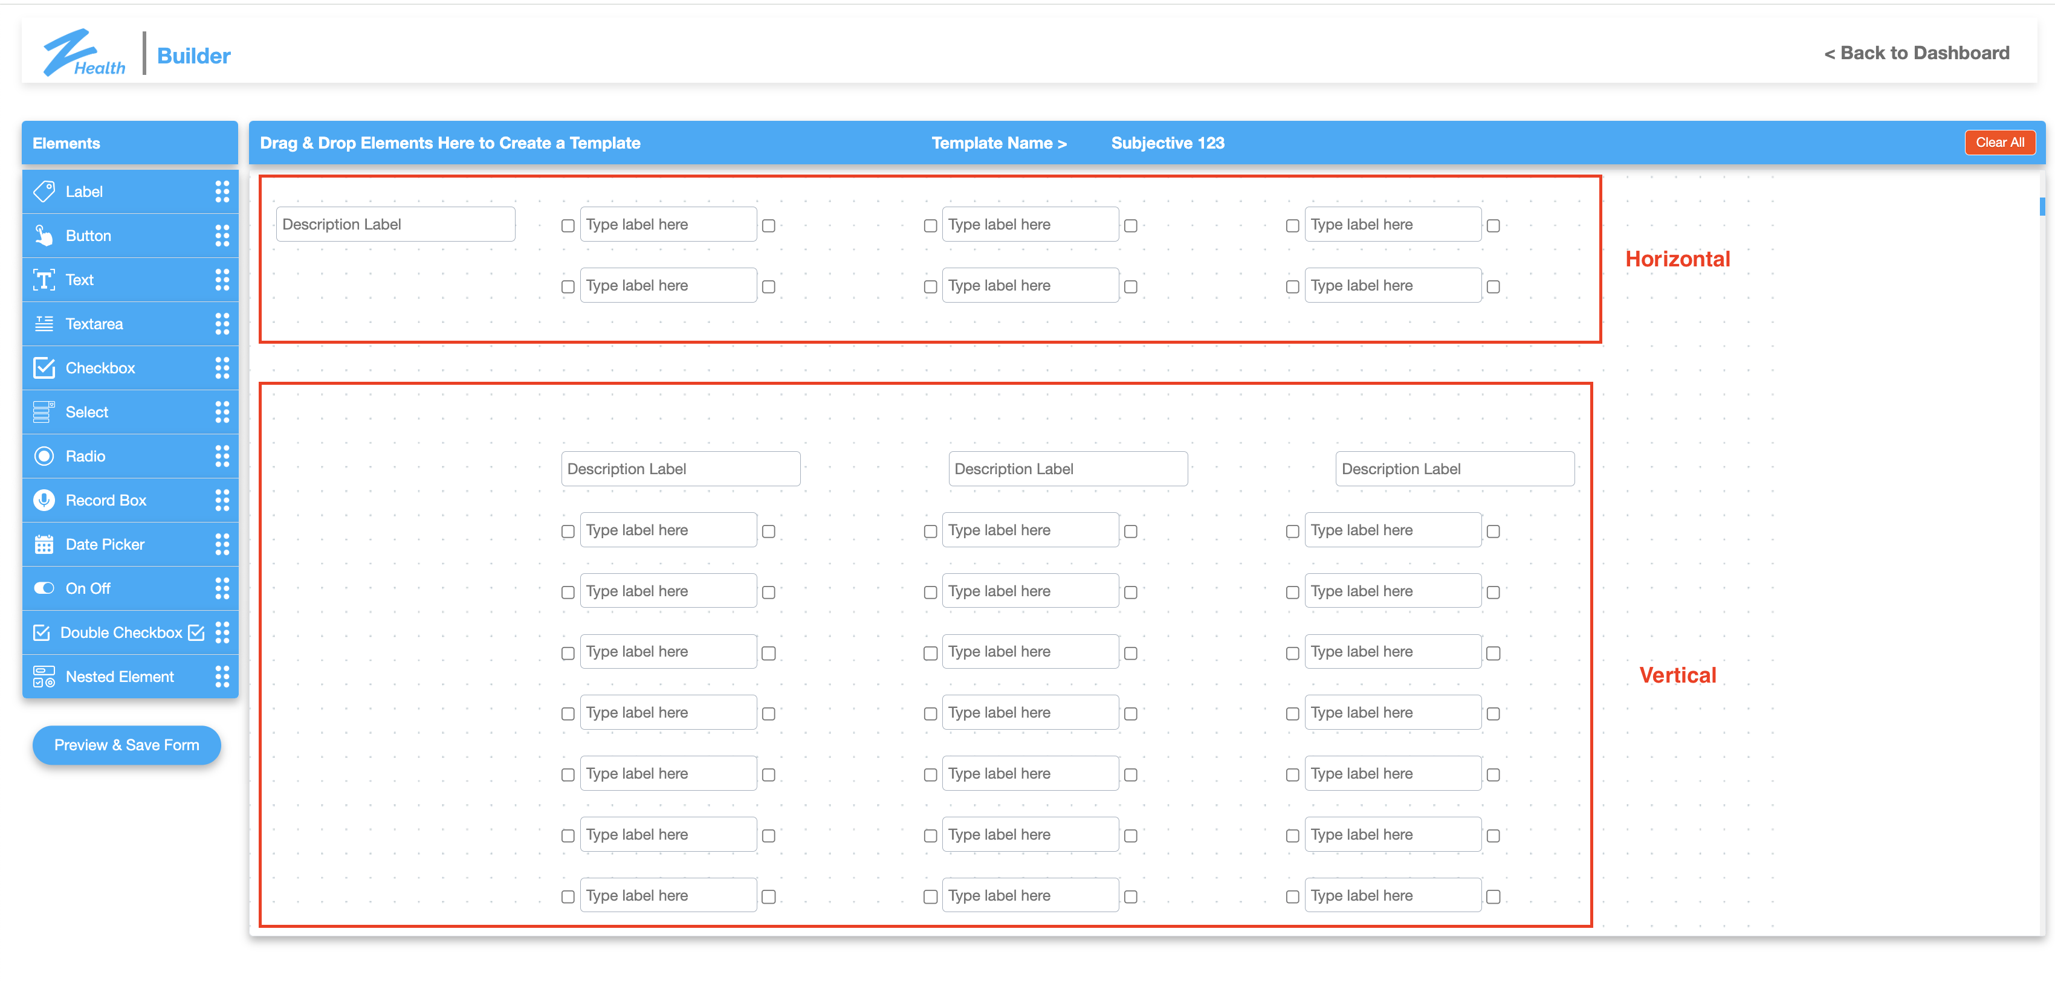Click the drag handle for Button

(x=222, y=235)
